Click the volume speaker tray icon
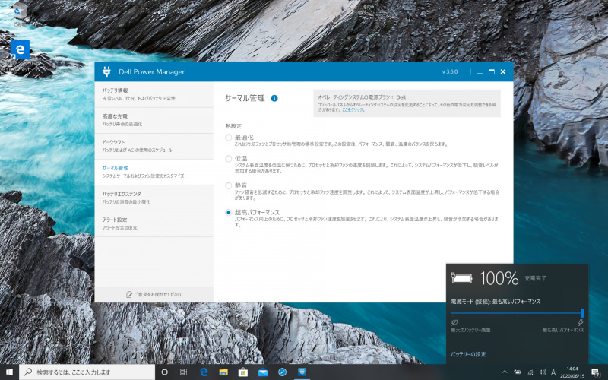608x380 pixels. coord(542,372)
